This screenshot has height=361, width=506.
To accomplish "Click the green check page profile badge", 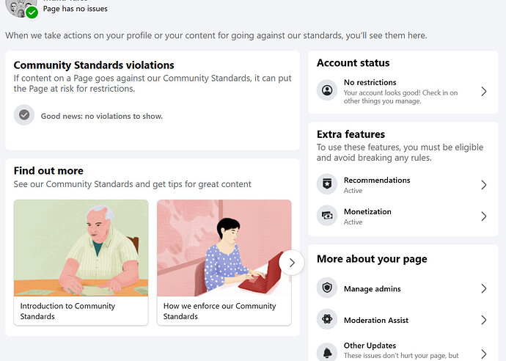I will point(32,12).
